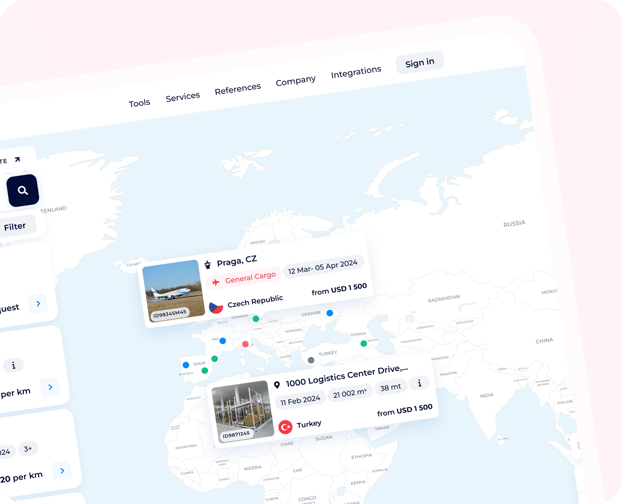Click the ID98345M45 badge
Image resolution: width=622 pixels, height=504 pixels.
[170, 314]
